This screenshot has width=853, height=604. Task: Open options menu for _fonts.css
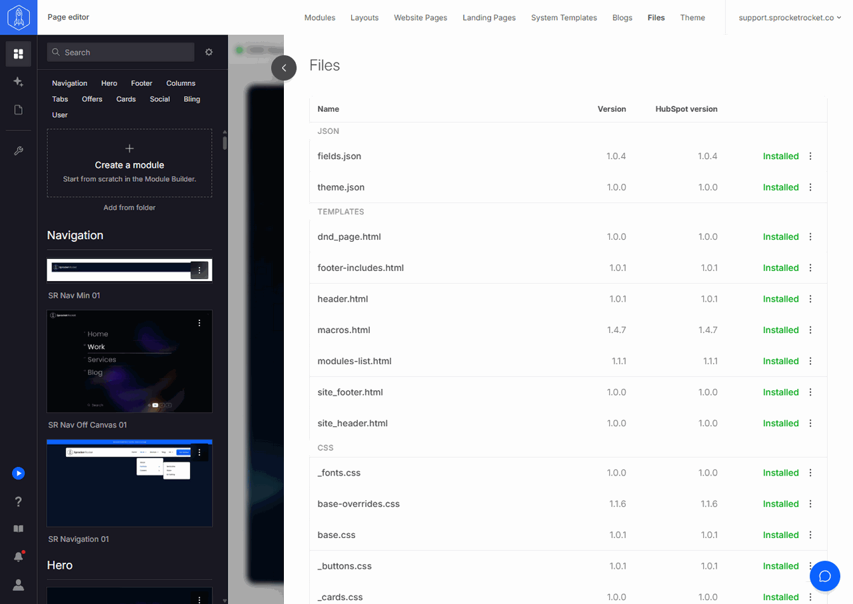pos(810,473)
